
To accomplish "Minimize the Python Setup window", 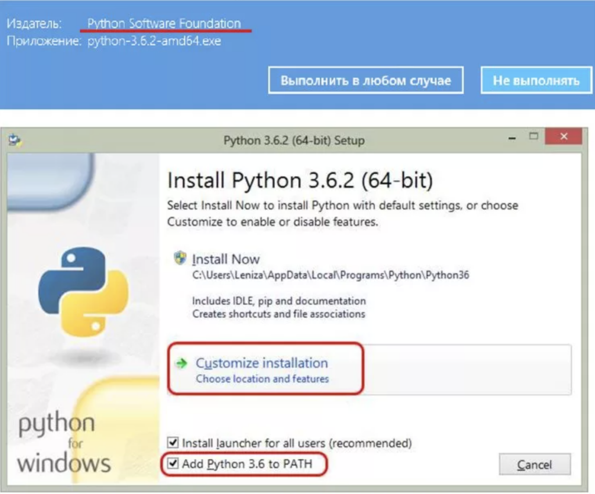I will (512, 138).
